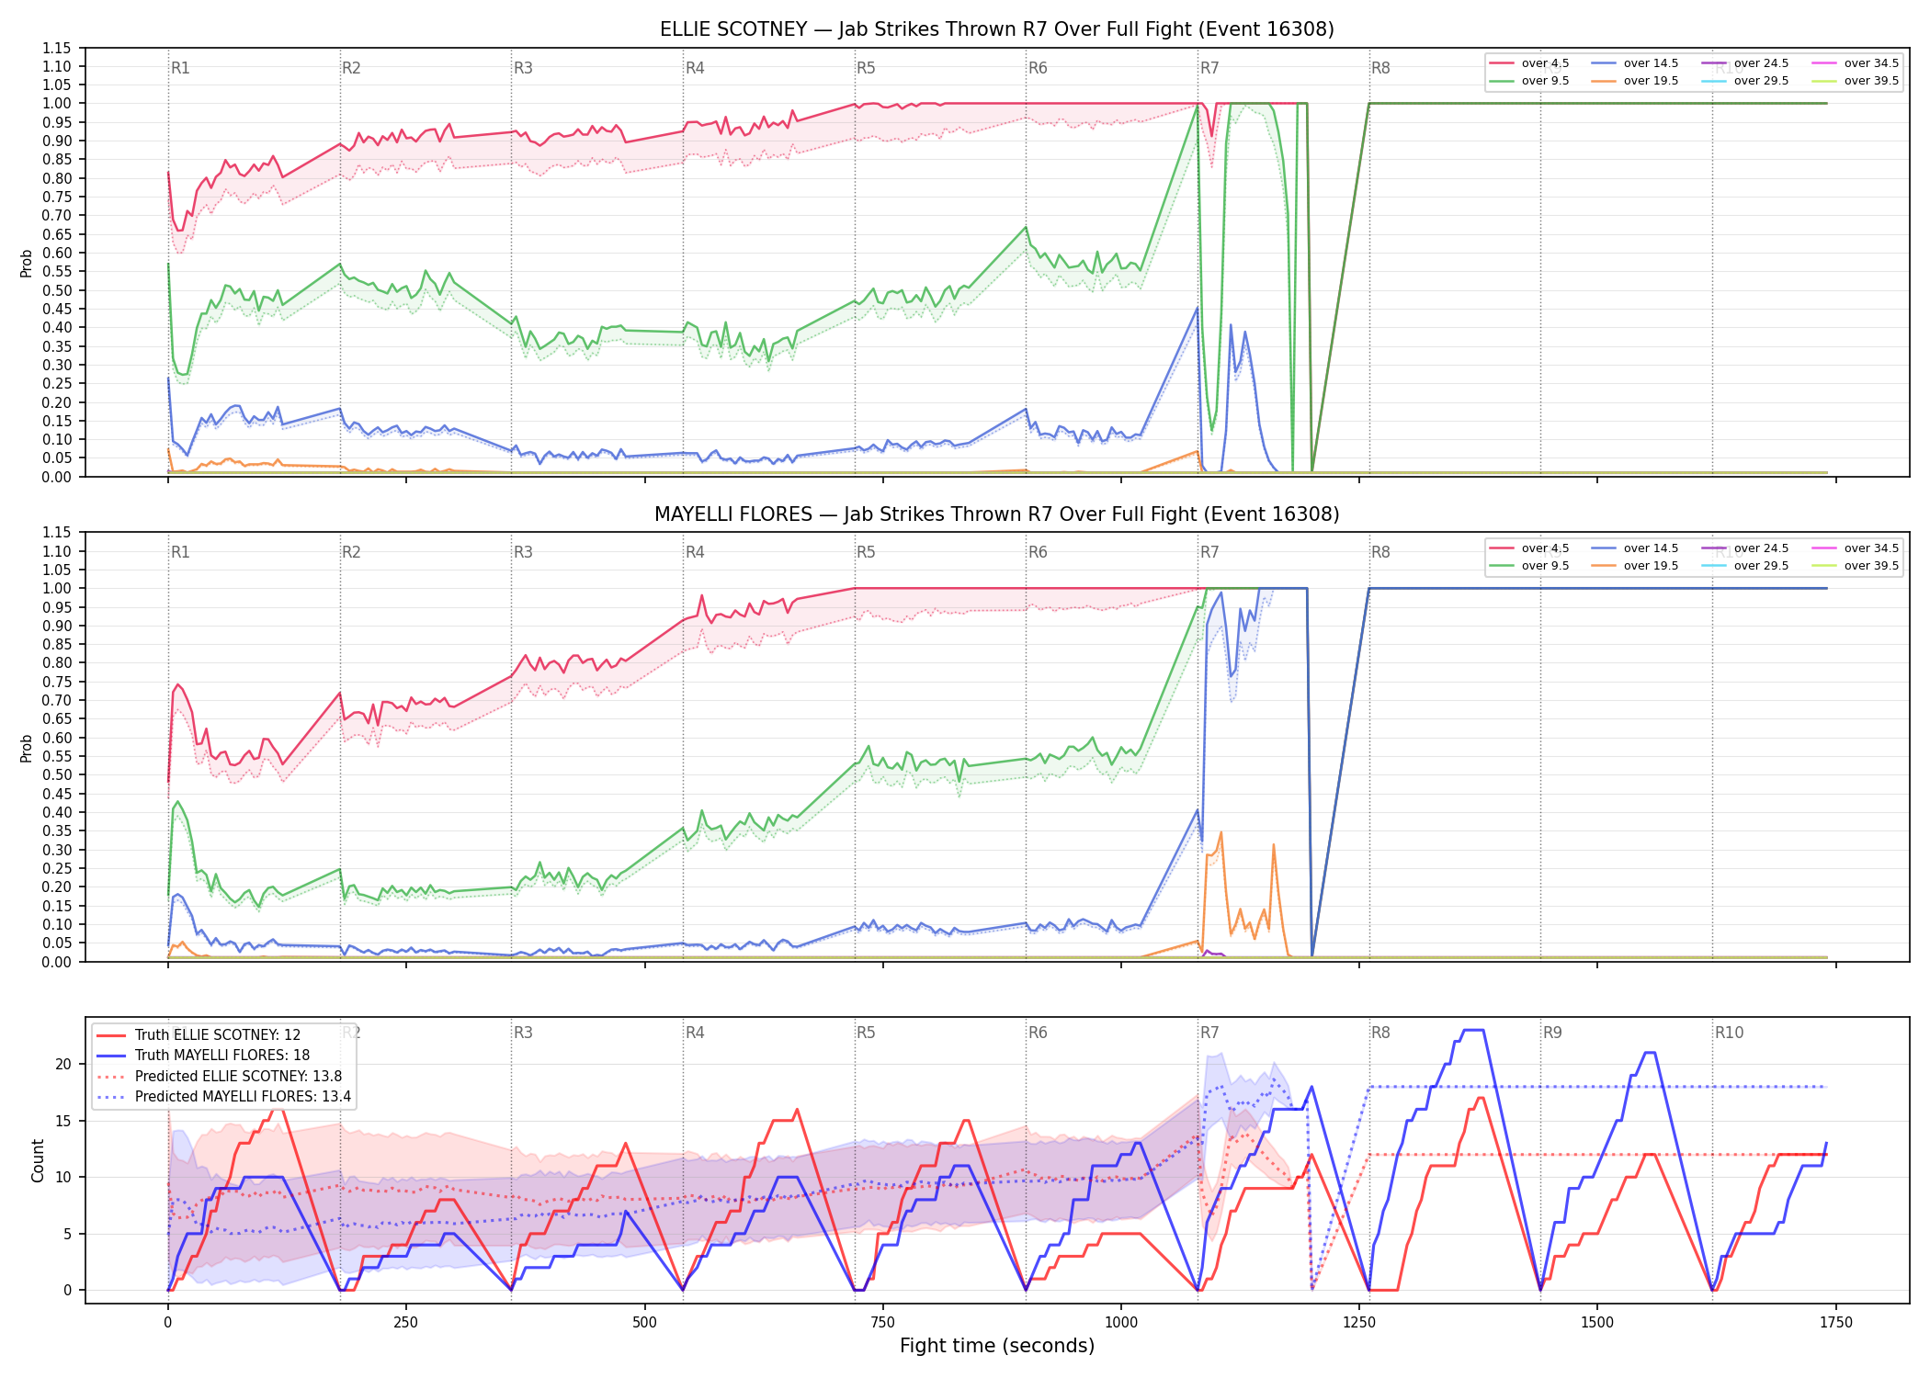Click the R1 round marker in Flores chart
This screenshot has width=1930, height=1378.
(x=180, y=552)
